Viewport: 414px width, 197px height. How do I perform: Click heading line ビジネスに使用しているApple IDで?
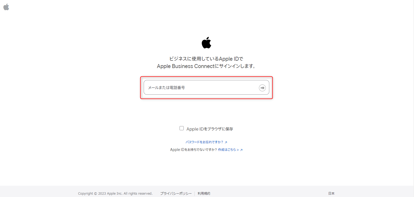click(206, 59)
